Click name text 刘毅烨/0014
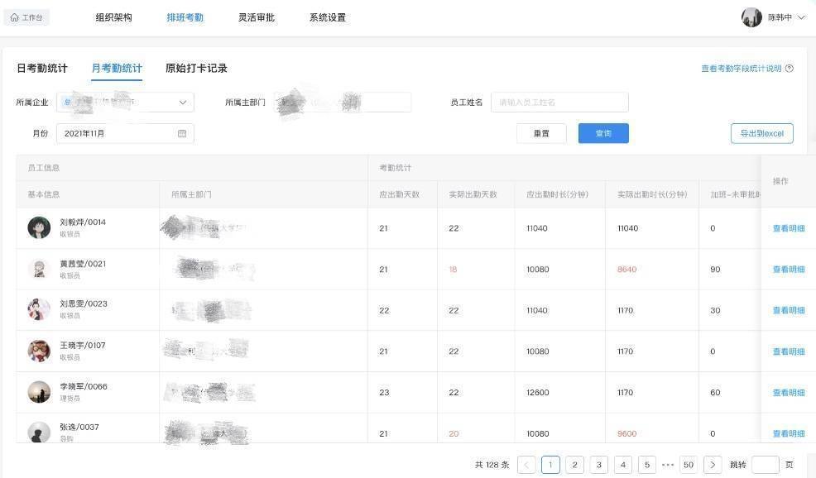Image resolution: width=816 pixels, height=478 pixels. [83, 222]
